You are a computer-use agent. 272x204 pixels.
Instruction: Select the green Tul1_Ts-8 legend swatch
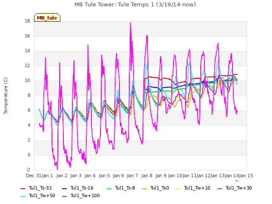pos(109,189)
